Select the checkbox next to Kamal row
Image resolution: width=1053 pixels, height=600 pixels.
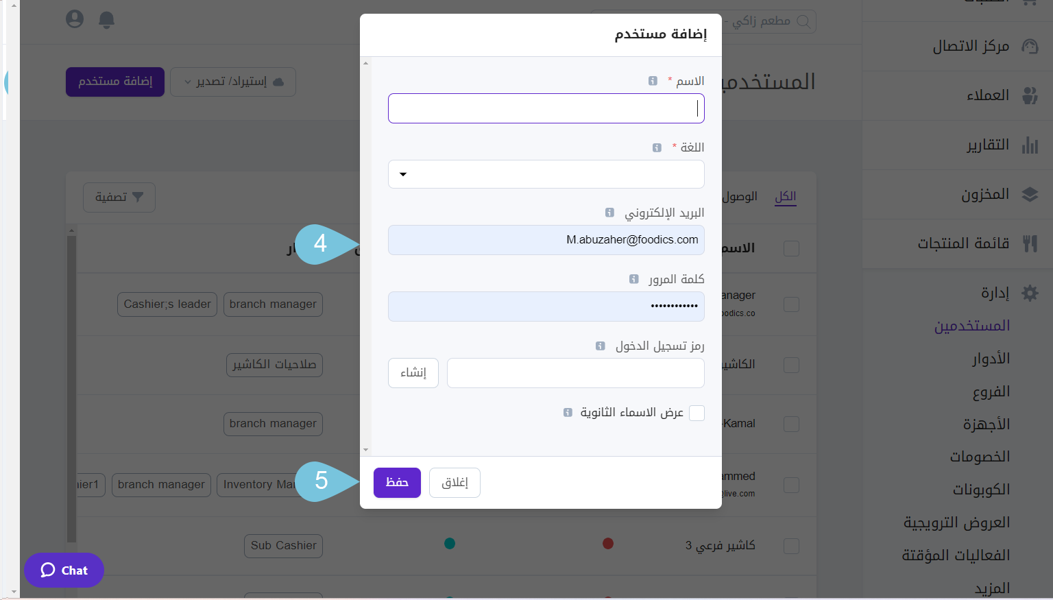tap(792, 424)
